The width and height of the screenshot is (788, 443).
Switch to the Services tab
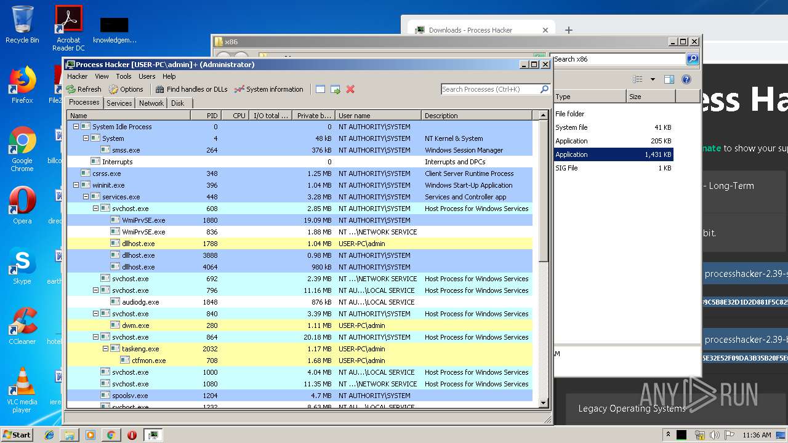pyautogui.click(x=119, y=103)
